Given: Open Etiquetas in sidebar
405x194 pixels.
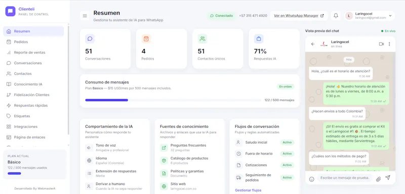Looking at the screenshot, I should point(33,116).
